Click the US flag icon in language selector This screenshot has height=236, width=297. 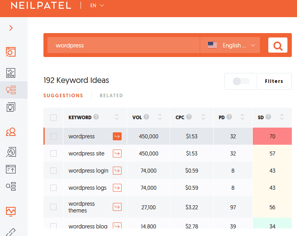(212, 45)
